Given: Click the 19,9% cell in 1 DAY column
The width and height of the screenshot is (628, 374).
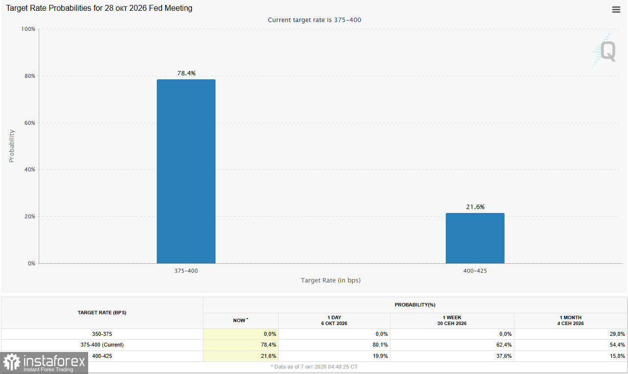Looking at the screenshot, I should pyautogui.click(x=334, y=356).
